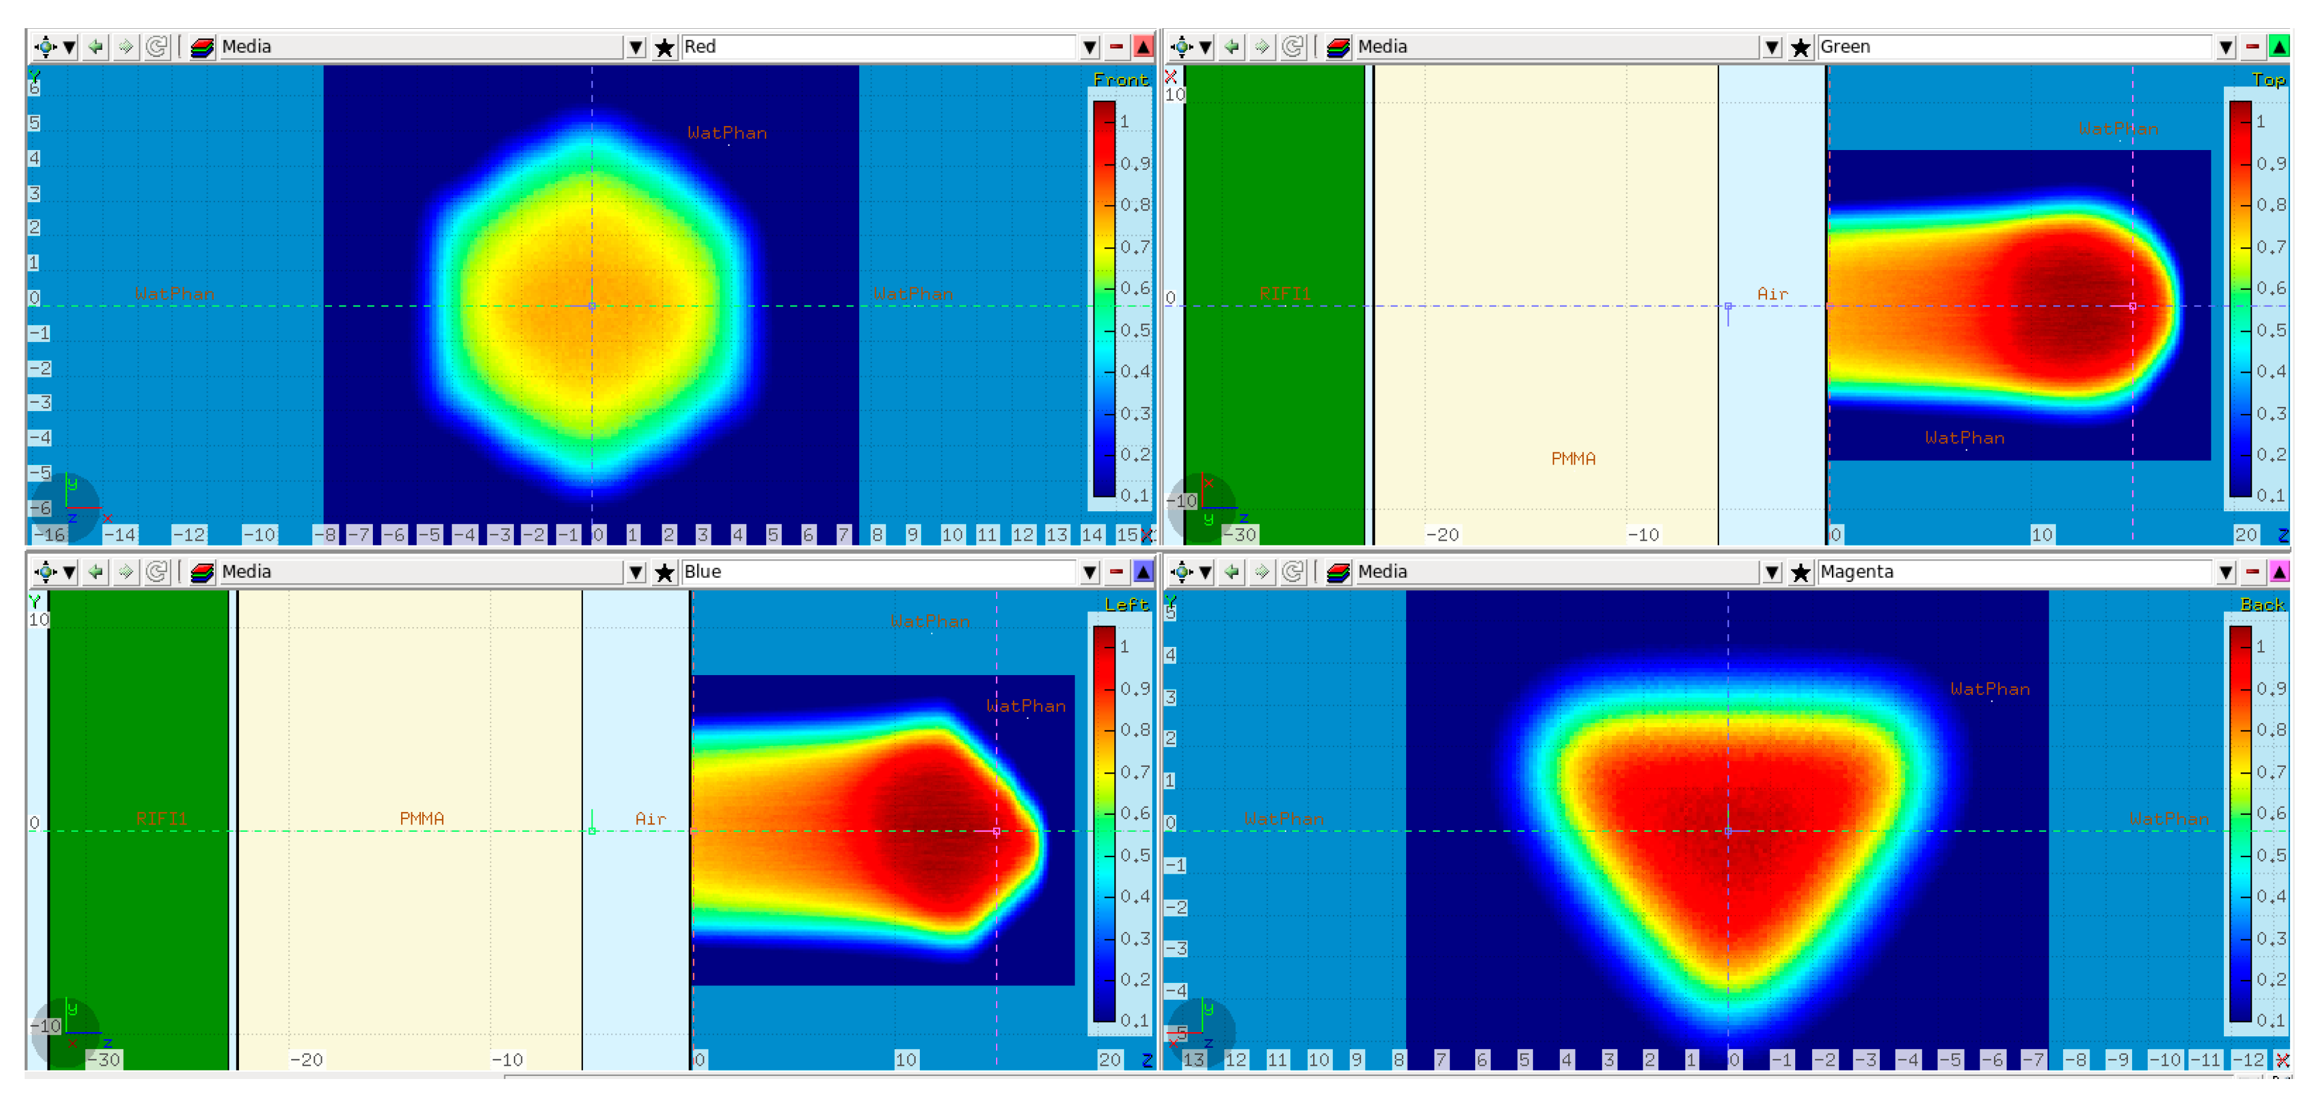Click the layers stack icon in Magenta viewport
The height and width of the screenshot is (1103, 2314).
pyautogui.click(x=1338, y=572)
